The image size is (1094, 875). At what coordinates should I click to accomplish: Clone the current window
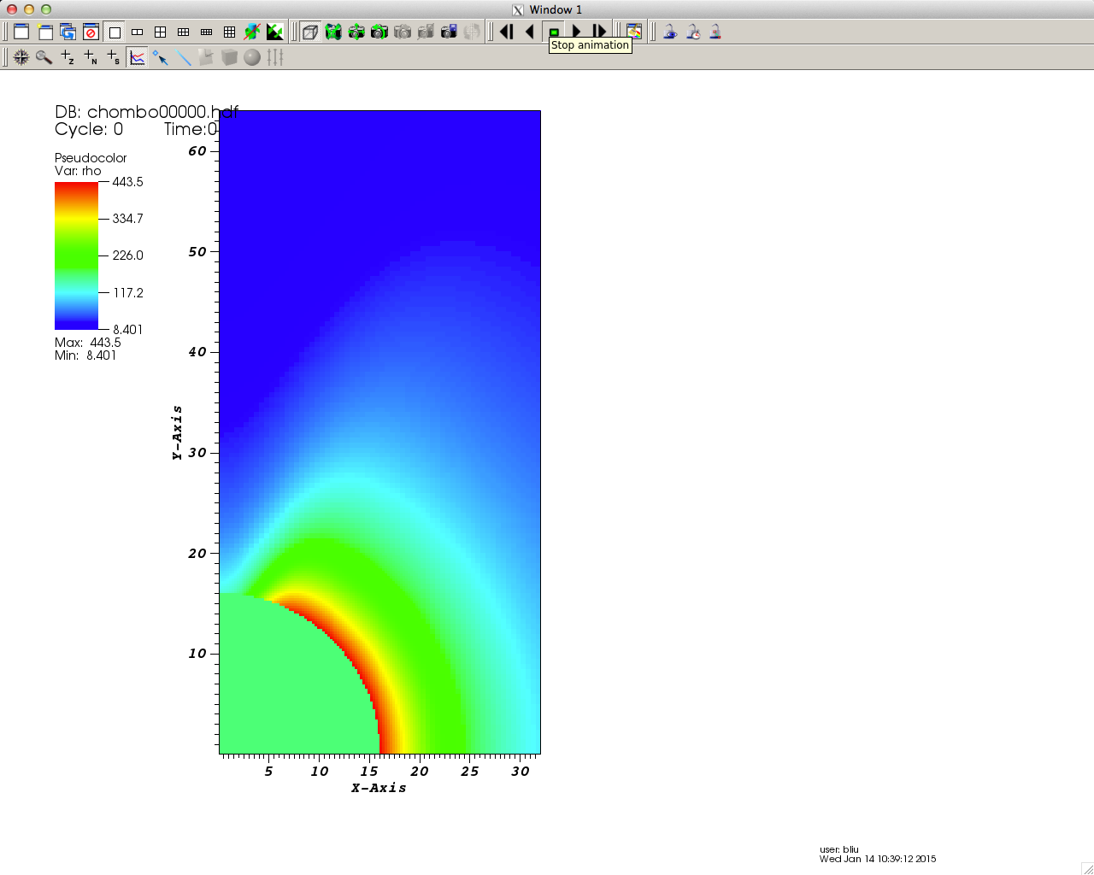[45, 32]
